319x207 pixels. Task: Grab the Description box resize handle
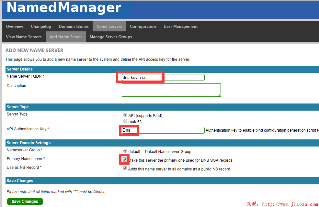pos(219,95)
